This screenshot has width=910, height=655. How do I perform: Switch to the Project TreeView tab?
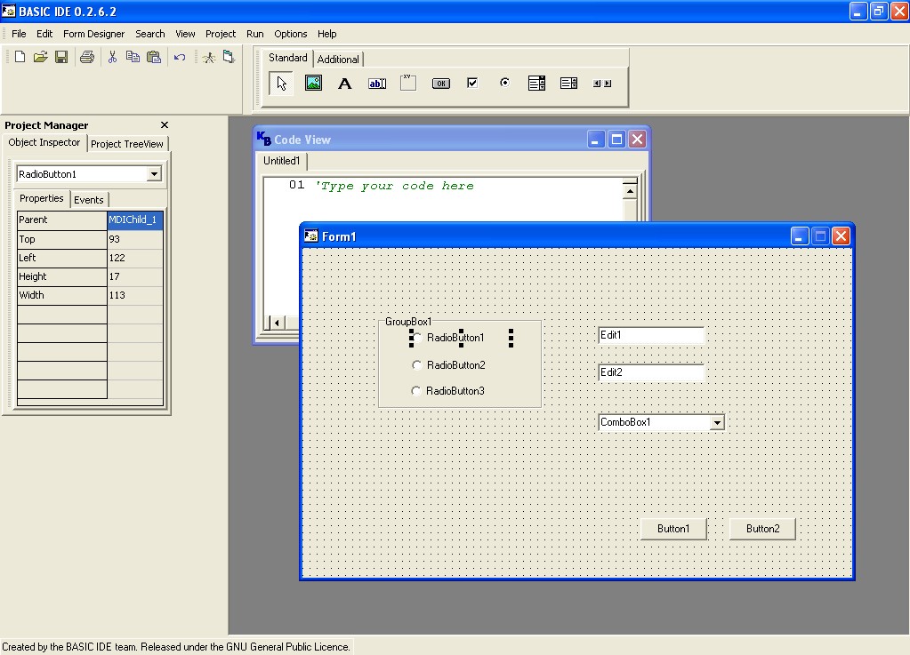click(127, 144)
